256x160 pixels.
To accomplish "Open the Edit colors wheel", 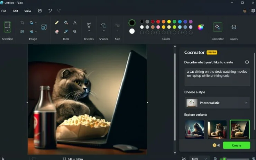I will tap(201, 27).
